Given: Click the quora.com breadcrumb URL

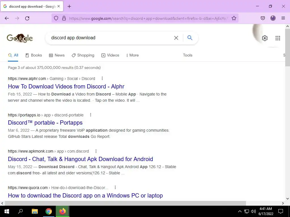Looking at the screenshot, I should tap(58, 188).
